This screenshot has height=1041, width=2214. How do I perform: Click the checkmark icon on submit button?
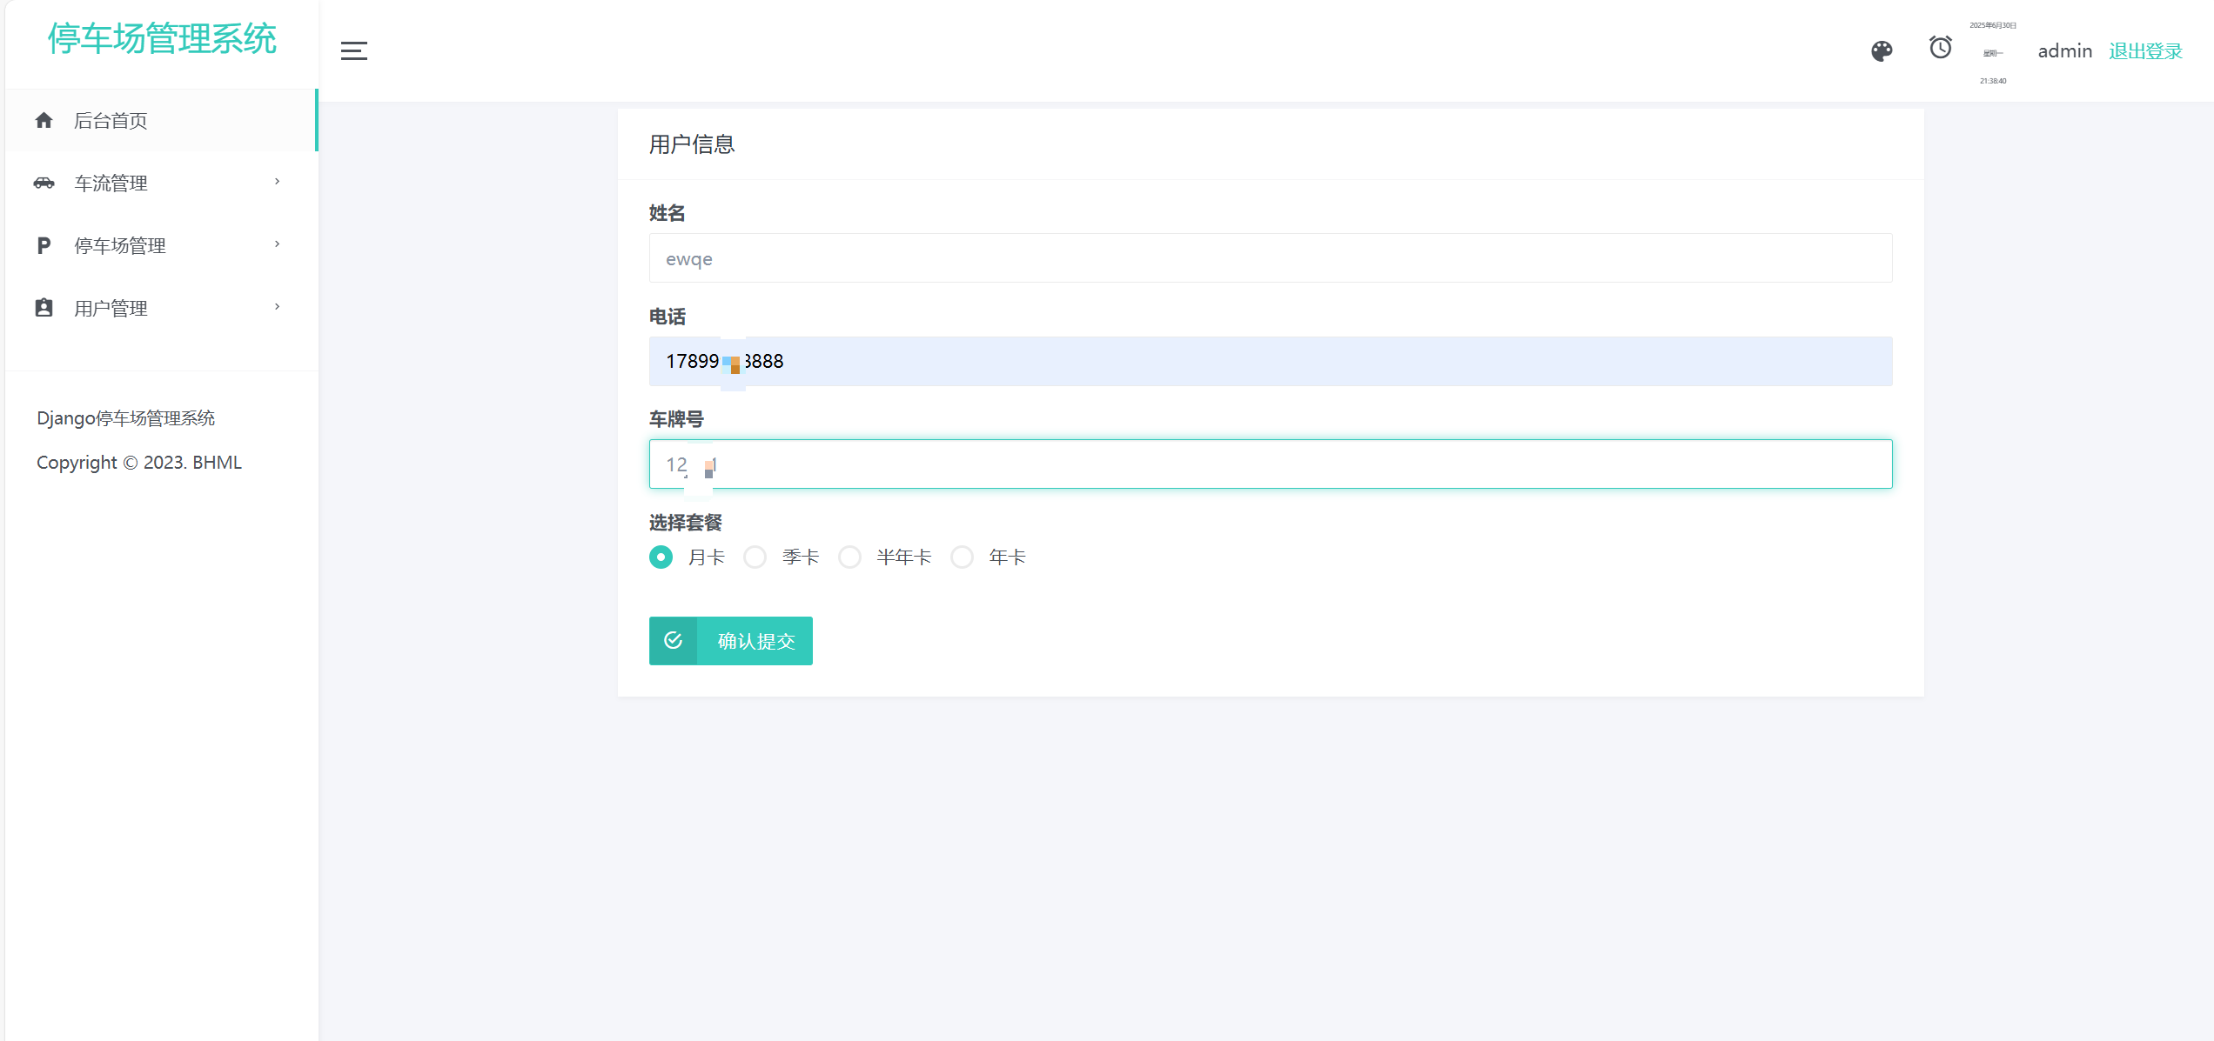click(x=673, y=641)
